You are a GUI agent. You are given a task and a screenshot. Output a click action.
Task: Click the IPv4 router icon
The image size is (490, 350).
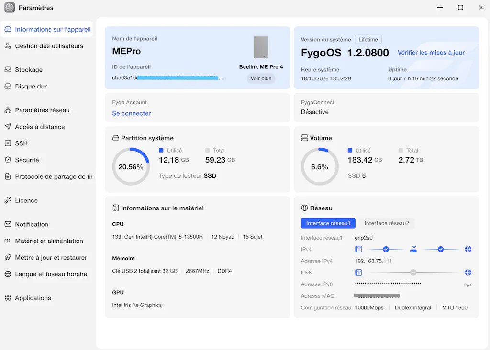tap(413, 249)
